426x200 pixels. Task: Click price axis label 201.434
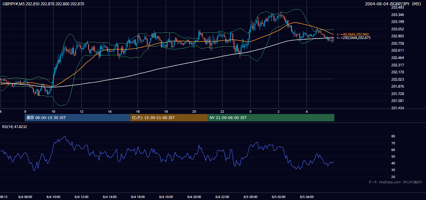tap(398, 108)
